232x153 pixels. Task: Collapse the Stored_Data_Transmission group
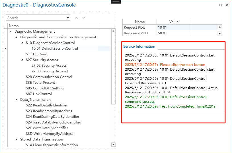[17, 139]
